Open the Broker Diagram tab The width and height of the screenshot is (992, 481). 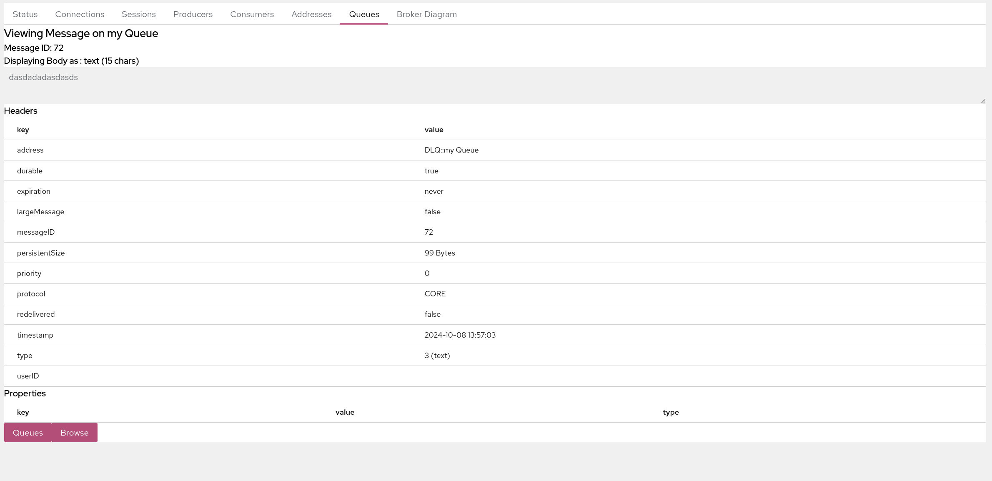[426, 14]
